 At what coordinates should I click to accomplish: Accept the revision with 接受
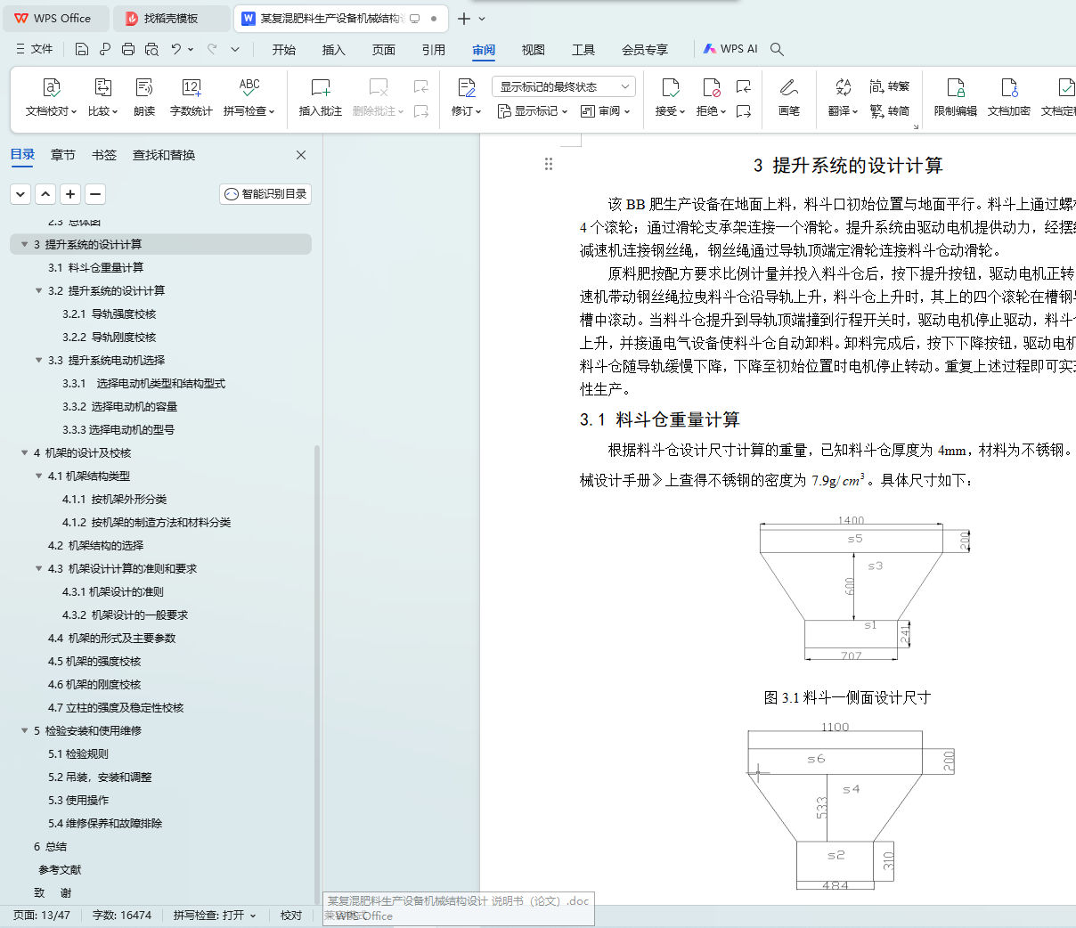click(670, 98)
